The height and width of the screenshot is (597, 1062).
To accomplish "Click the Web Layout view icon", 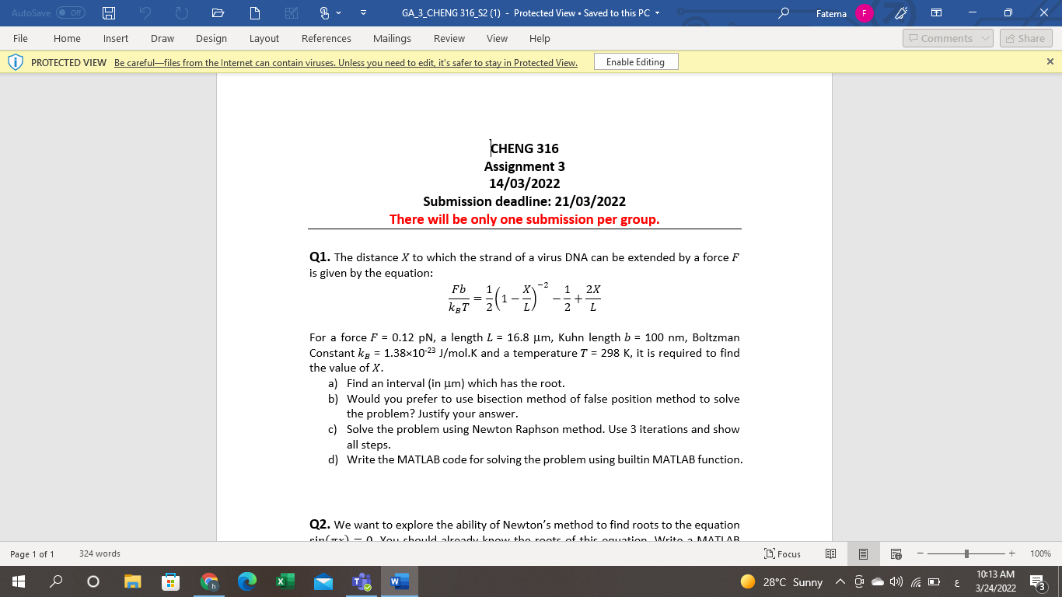I will pyautogui.click(x=896, y=553).
